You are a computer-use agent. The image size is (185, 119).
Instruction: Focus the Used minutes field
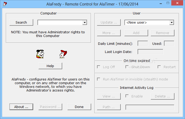click(x=169, y=44)
